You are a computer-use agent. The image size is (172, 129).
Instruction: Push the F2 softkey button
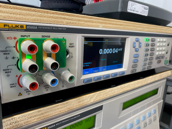click(x=97, y=78)
